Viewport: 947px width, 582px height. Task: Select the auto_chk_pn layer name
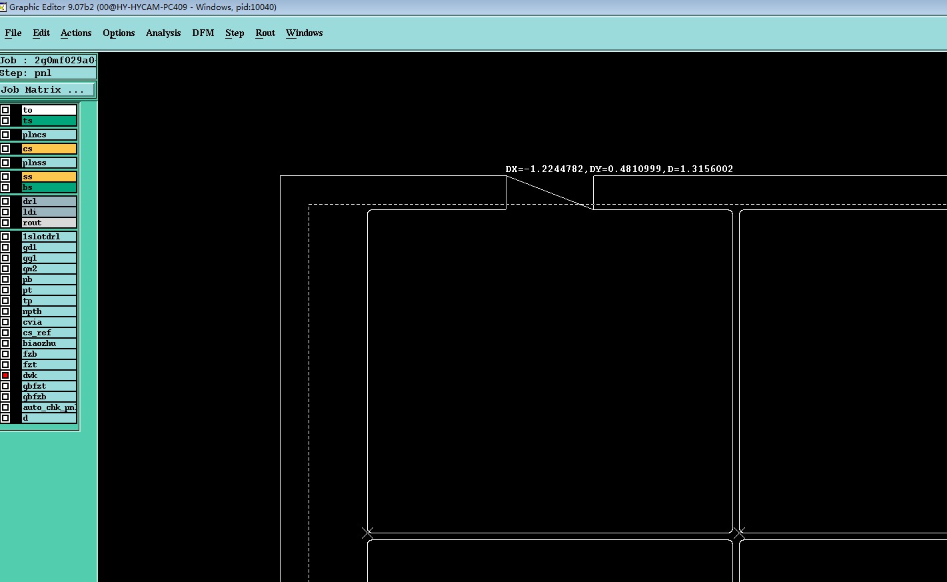[49, 407]
